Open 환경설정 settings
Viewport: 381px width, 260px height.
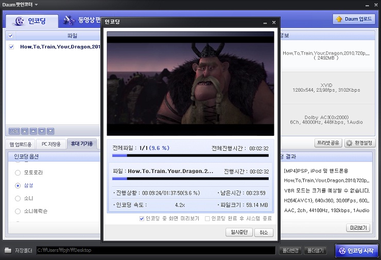point(359,143)
